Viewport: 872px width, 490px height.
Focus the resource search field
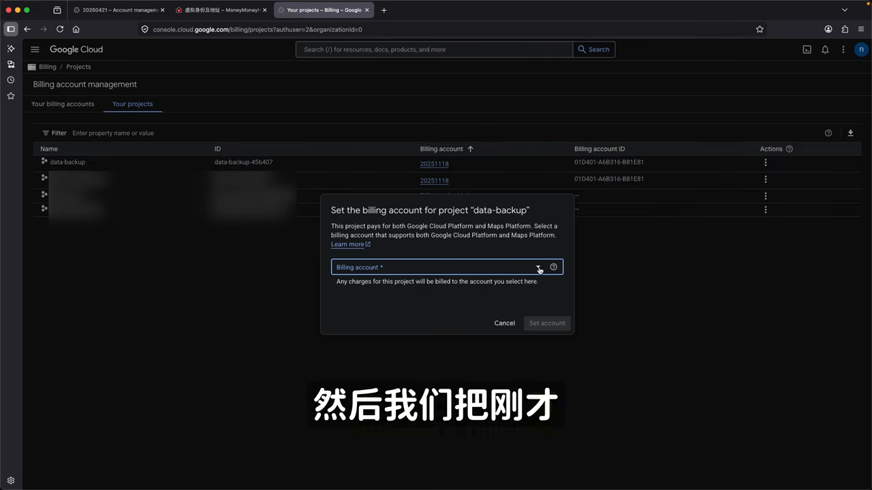435,50
